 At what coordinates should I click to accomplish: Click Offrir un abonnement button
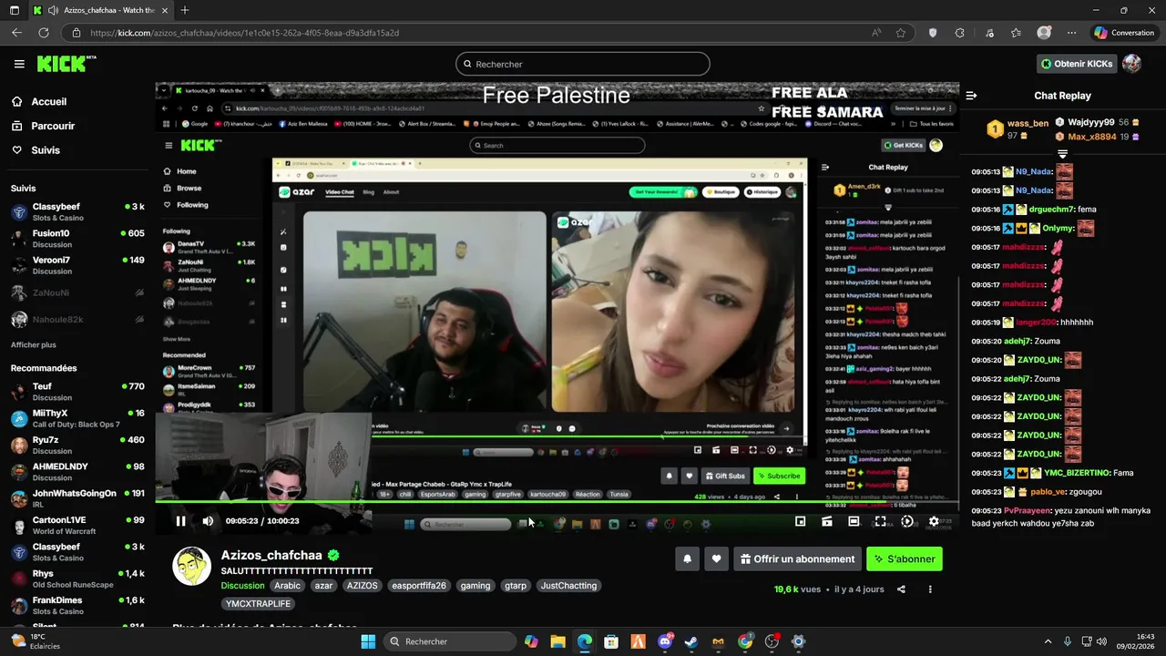point(797,559)
